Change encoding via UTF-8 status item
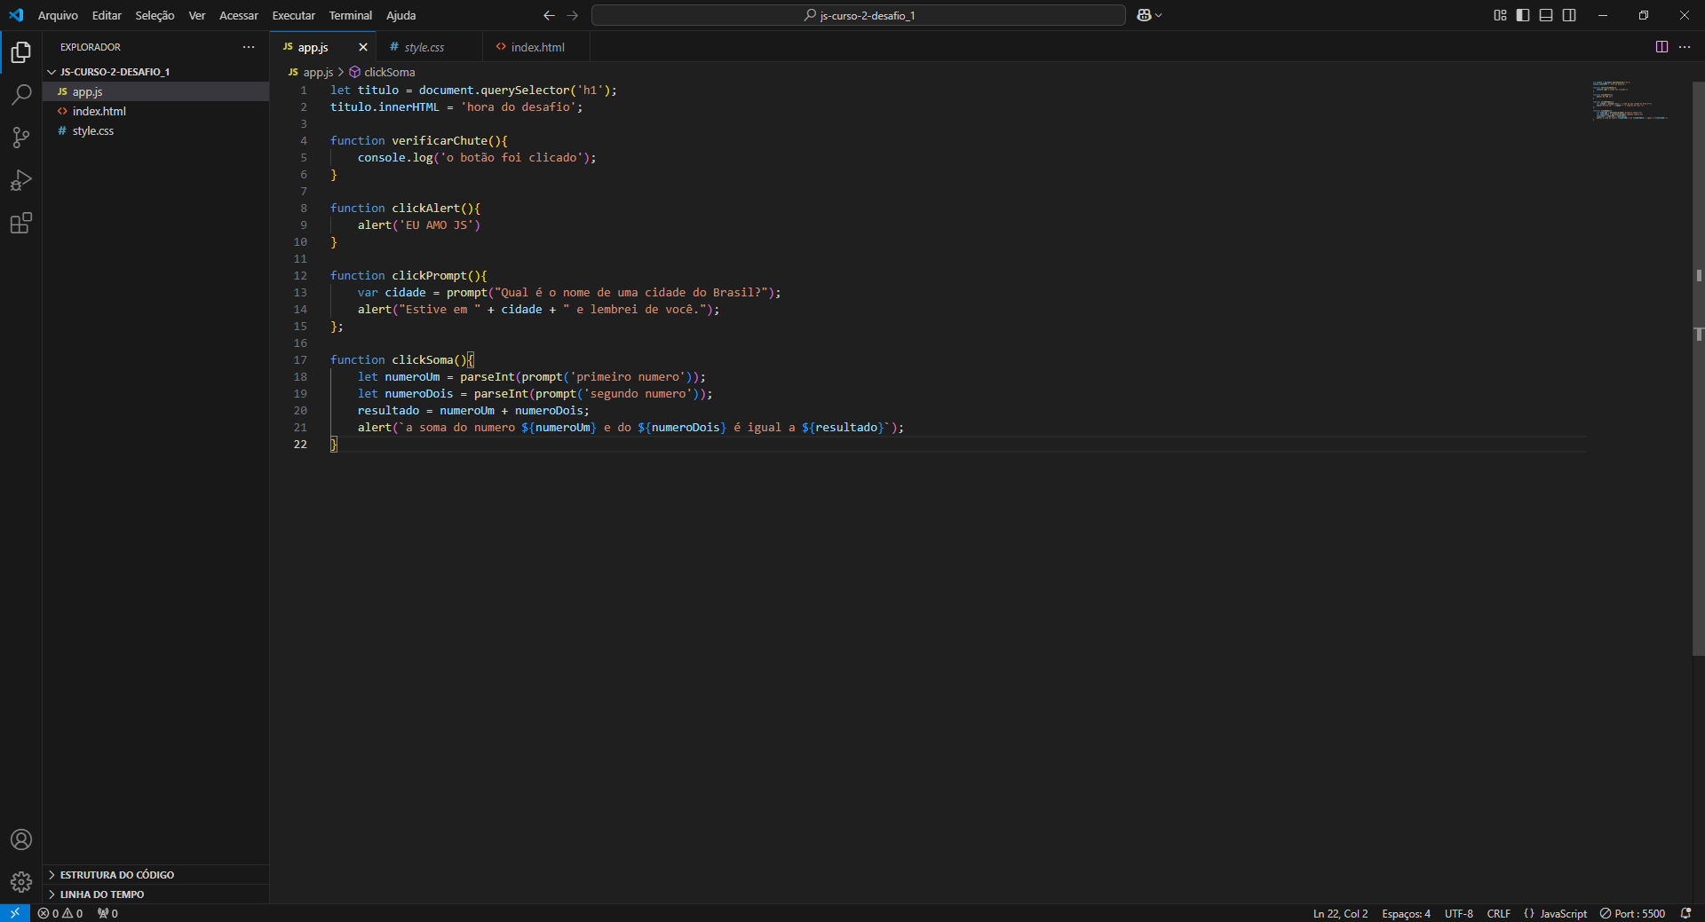Image resolution: width=1705 pixels, height=922 pixels. pos(1458,913)
